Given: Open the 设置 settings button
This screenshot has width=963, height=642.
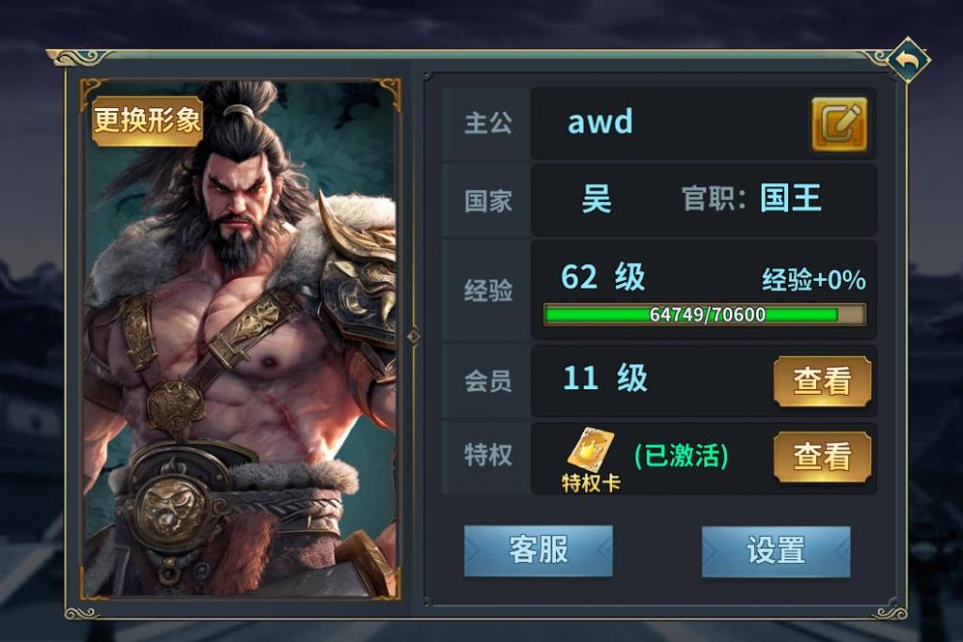Looking at the screenshot, I should 776,551.
